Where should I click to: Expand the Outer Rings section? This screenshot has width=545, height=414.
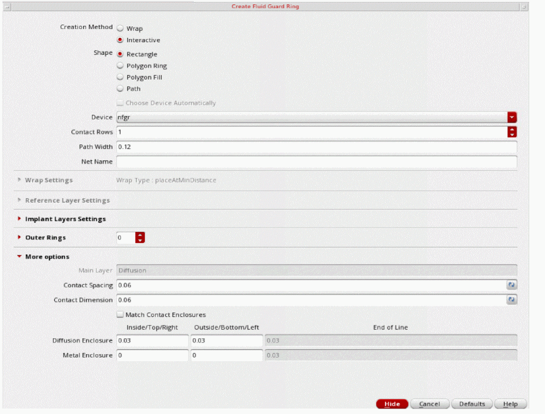(20, 238)
